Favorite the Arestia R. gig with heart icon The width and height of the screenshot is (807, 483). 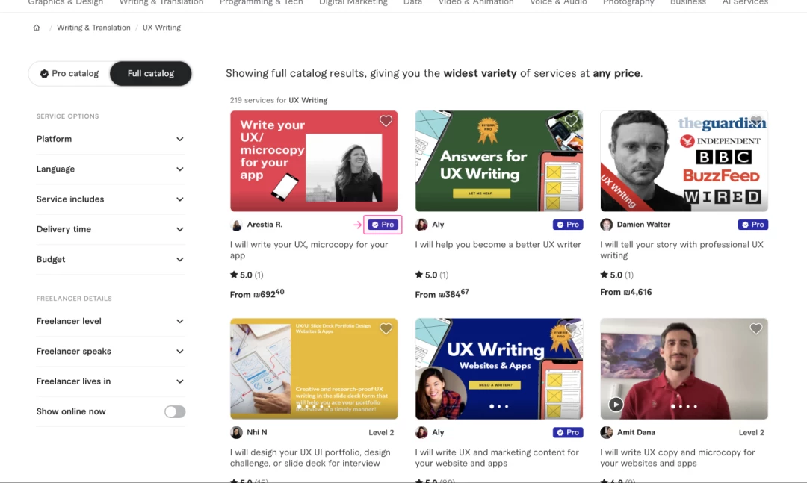coord(386,121)
